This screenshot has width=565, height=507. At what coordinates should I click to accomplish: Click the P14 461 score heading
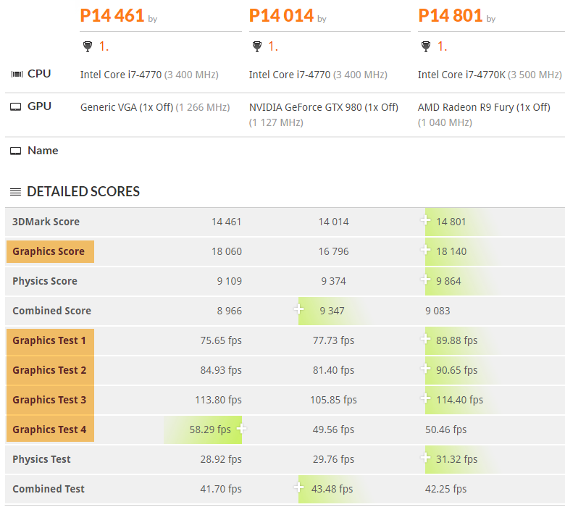[112, 15]
